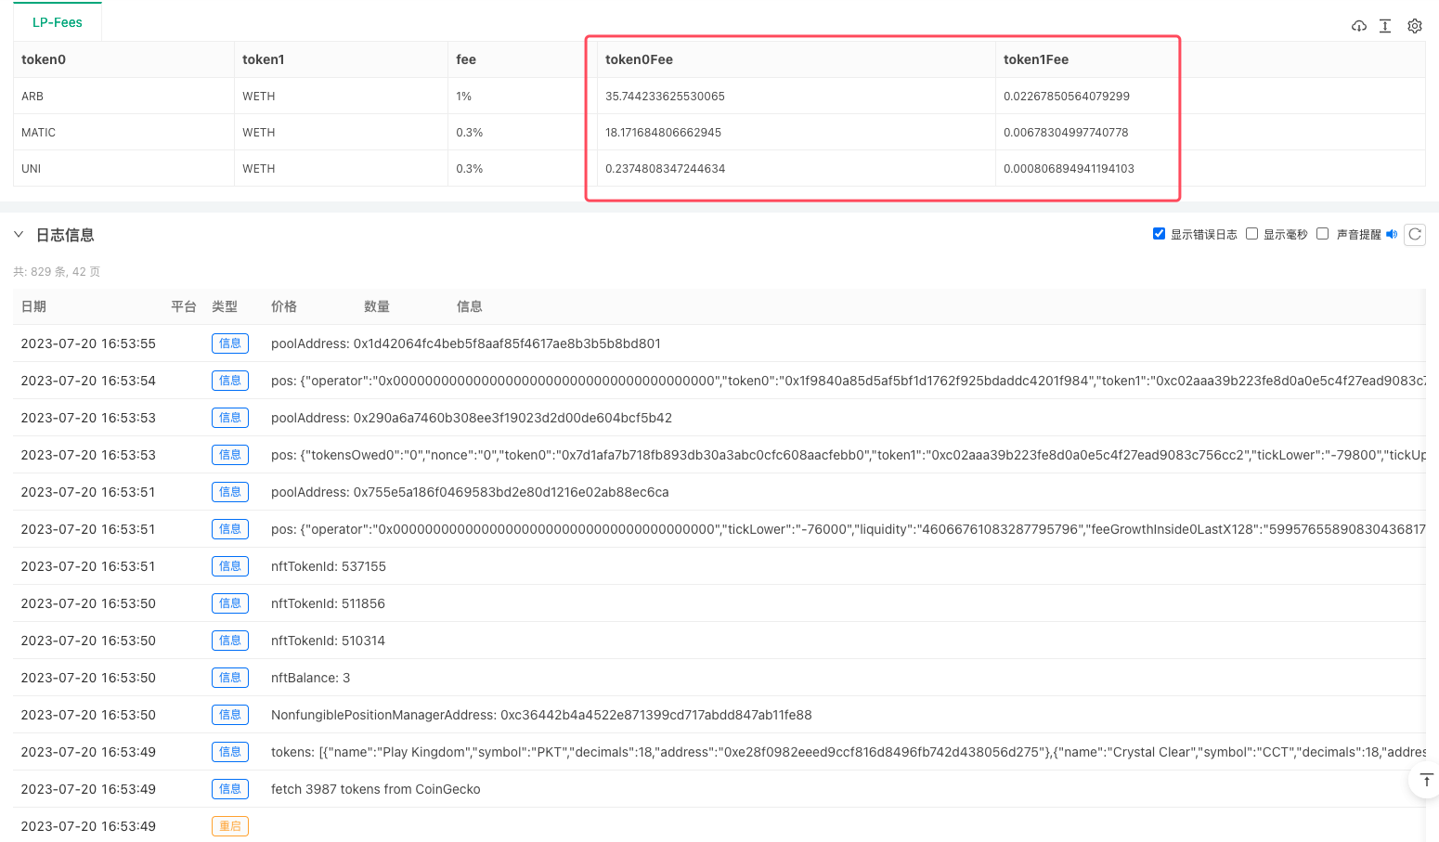This screenshot has height=842, width=1439.
Task: Click the blue speaker sound icon
Action: [1392, 234]
